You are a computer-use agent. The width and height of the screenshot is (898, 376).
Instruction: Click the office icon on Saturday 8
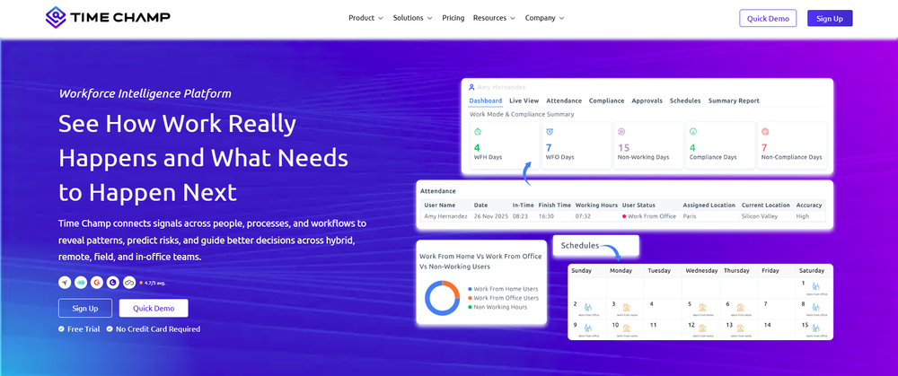(x=815, y=307)
